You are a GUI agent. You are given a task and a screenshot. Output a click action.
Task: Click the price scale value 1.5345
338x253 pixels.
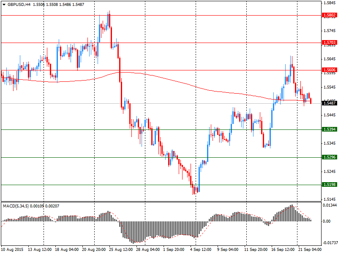click(330, 143)
